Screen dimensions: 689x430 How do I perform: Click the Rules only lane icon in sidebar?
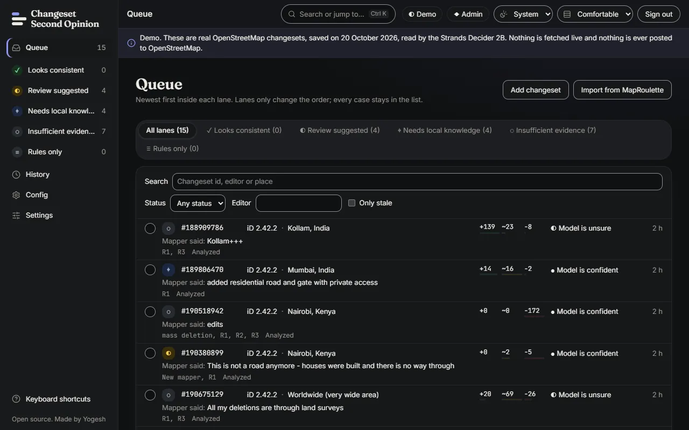(x=17, y=152)
